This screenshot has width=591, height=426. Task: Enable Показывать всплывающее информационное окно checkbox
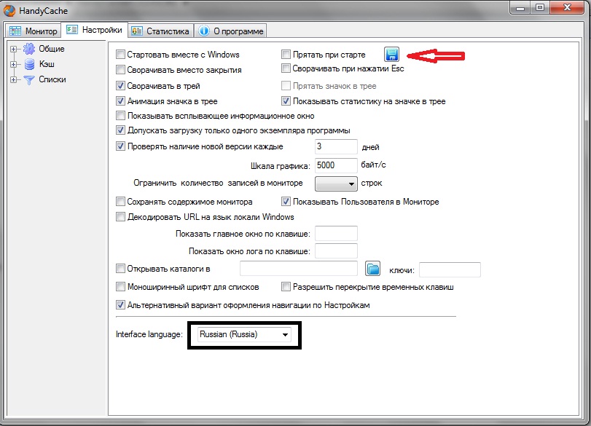(120, 116)
